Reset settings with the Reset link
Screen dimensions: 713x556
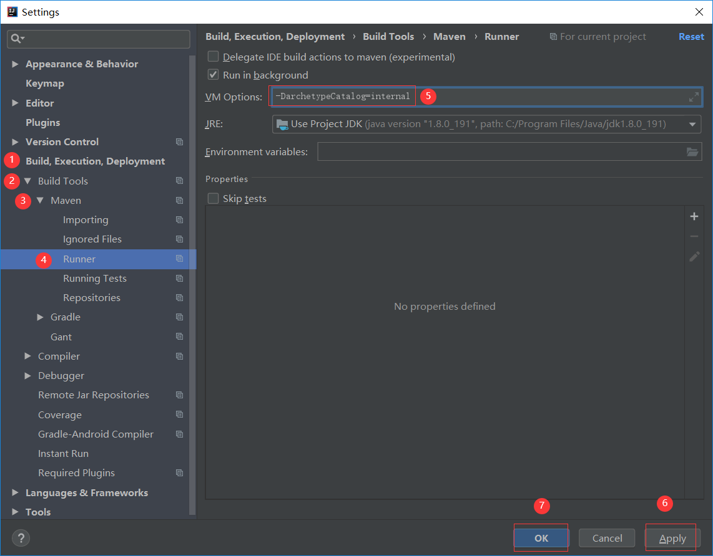coord(691,37)
